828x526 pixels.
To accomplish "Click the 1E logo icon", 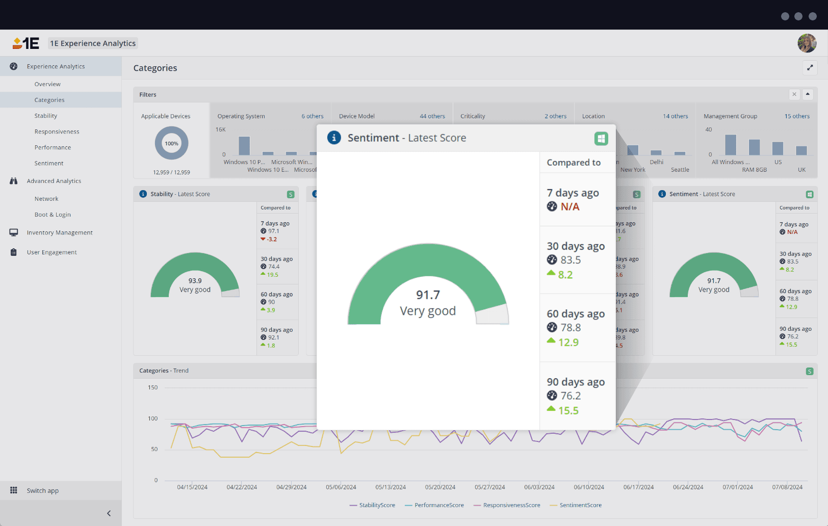I will [x=25, y=43].
